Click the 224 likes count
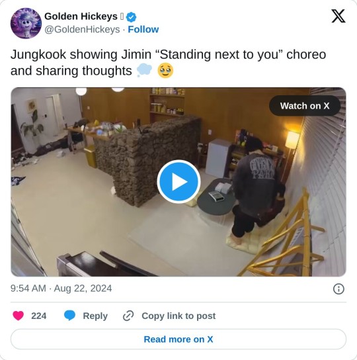This screenshot has height=360, width=357. click(39, 316)
